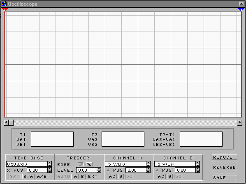Select falling edge trigger icon
This screenshot has height=184, width=246.
[89, 164]
